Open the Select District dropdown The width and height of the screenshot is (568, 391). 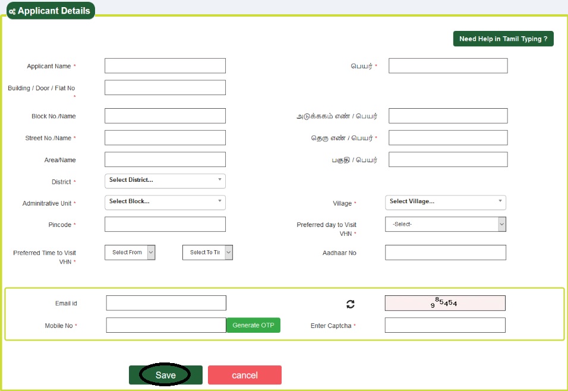point(165,181)
